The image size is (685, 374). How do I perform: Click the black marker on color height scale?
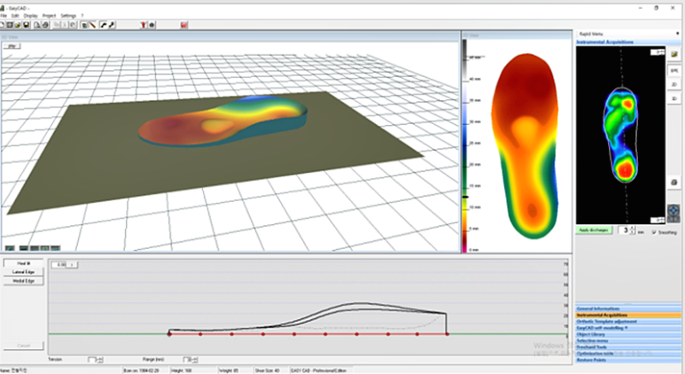[x=466, y=197]
